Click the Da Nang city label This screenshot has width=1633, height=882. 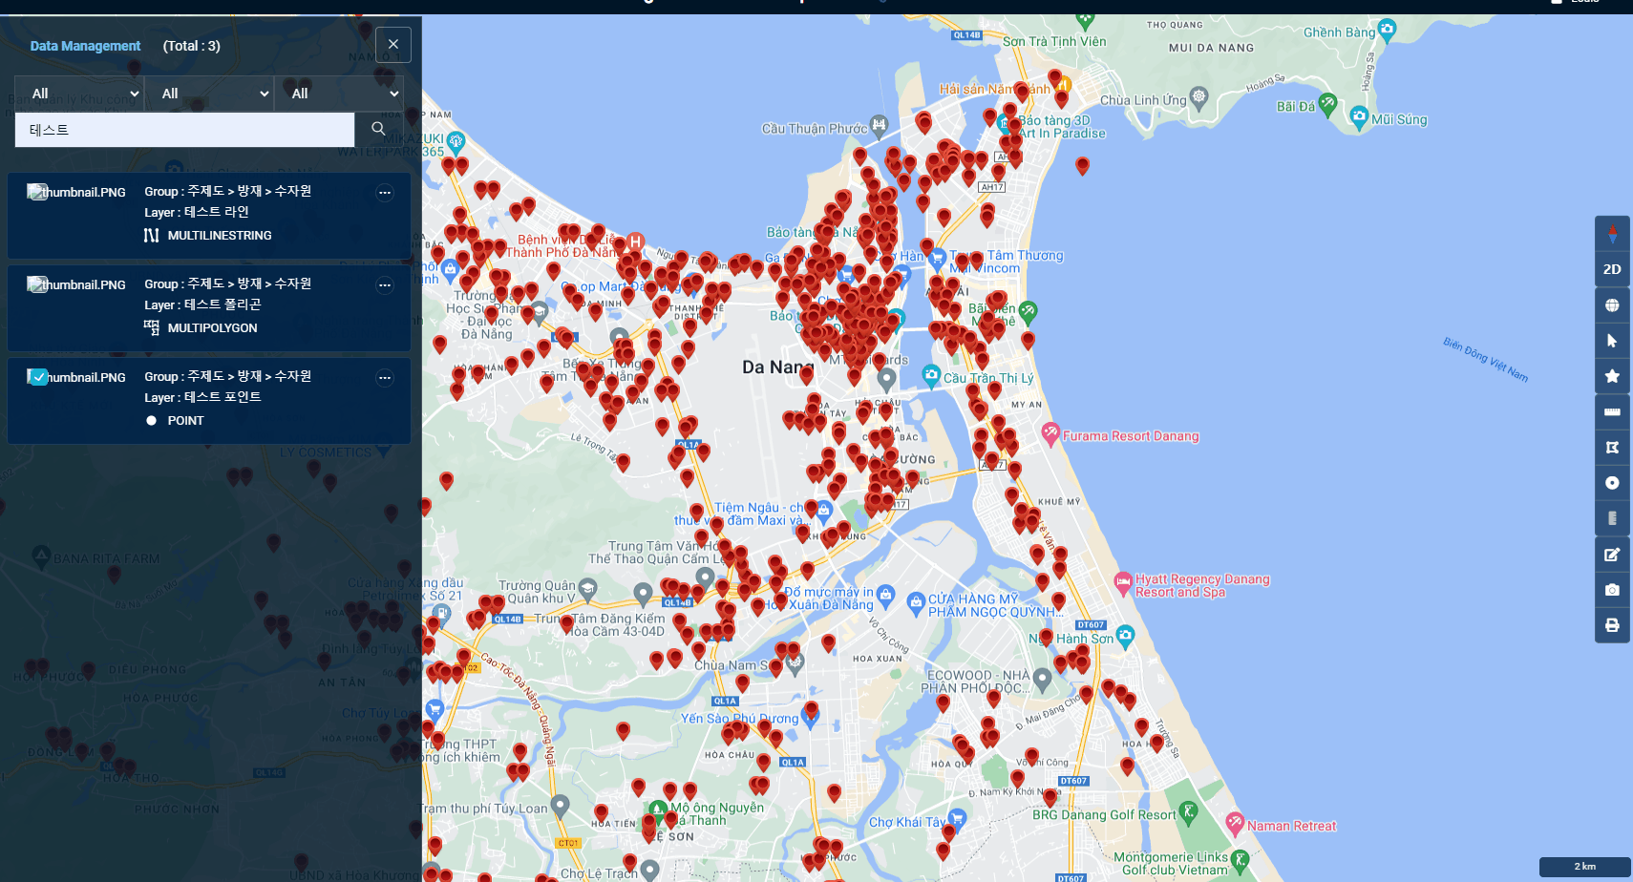coord(776,367)
